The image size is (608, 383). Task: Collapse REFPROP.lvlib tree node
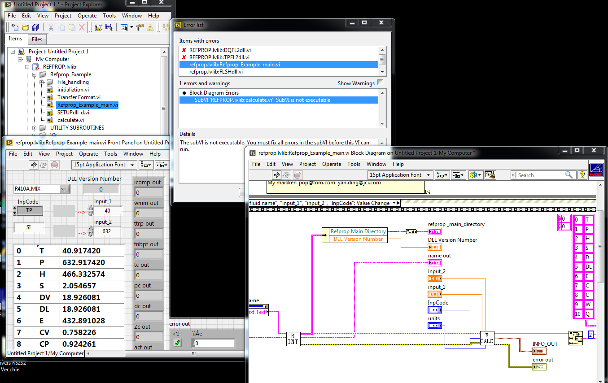(x=27, y=67)
